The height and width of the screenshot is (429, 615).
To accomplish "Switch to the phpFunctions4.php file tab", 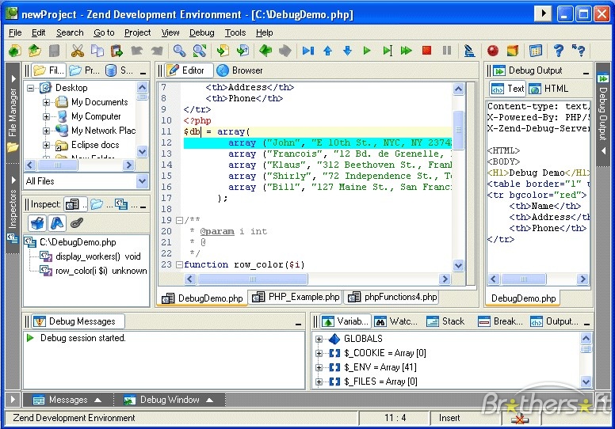I will (x=392, y=298).
